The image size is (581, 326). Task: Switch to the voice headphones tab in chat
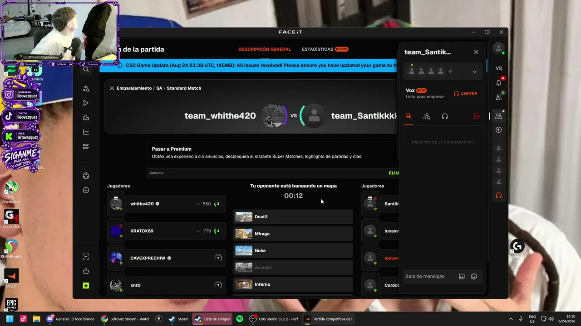(445, 116)
